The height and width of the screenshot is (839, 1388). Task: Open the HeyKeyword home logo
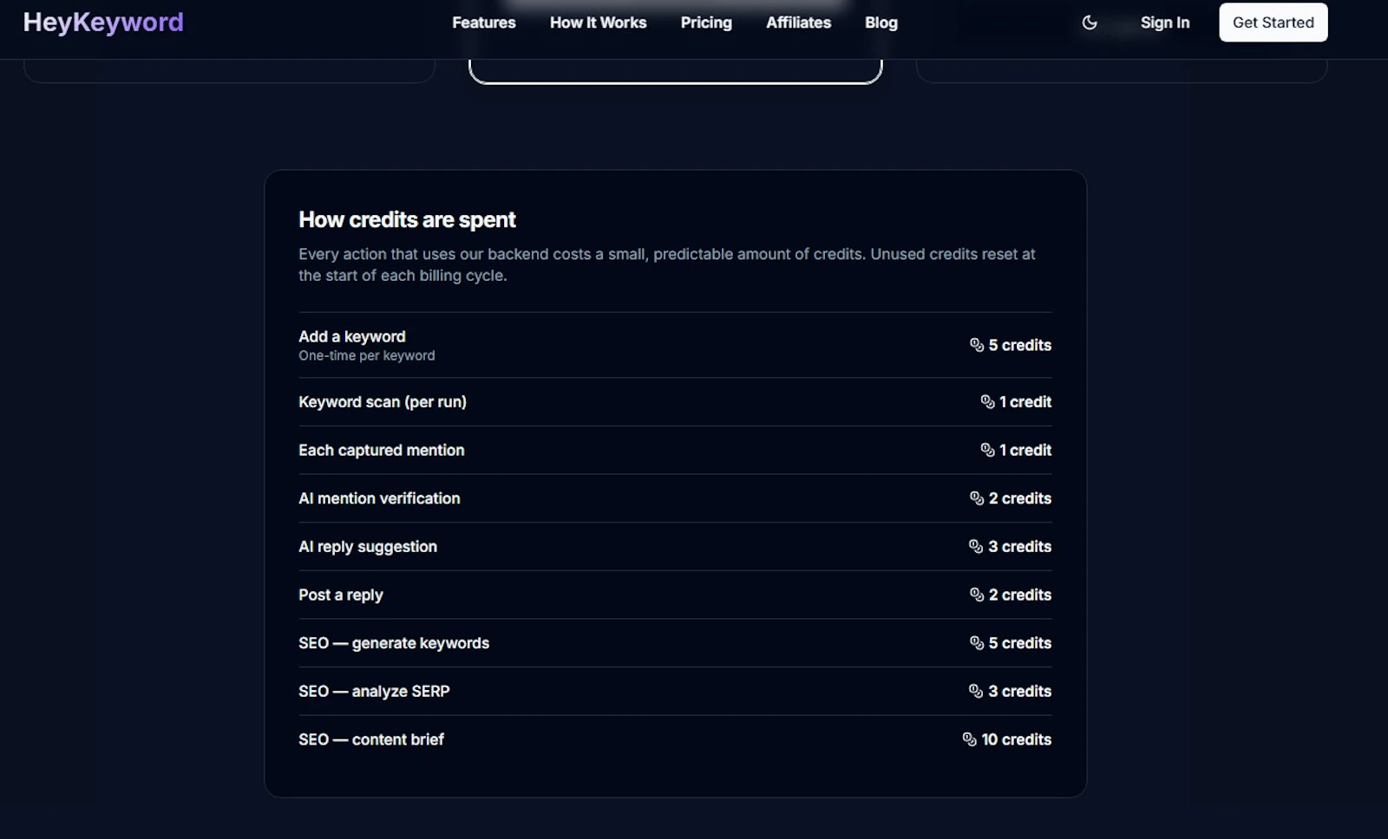(x=103, y=23)
